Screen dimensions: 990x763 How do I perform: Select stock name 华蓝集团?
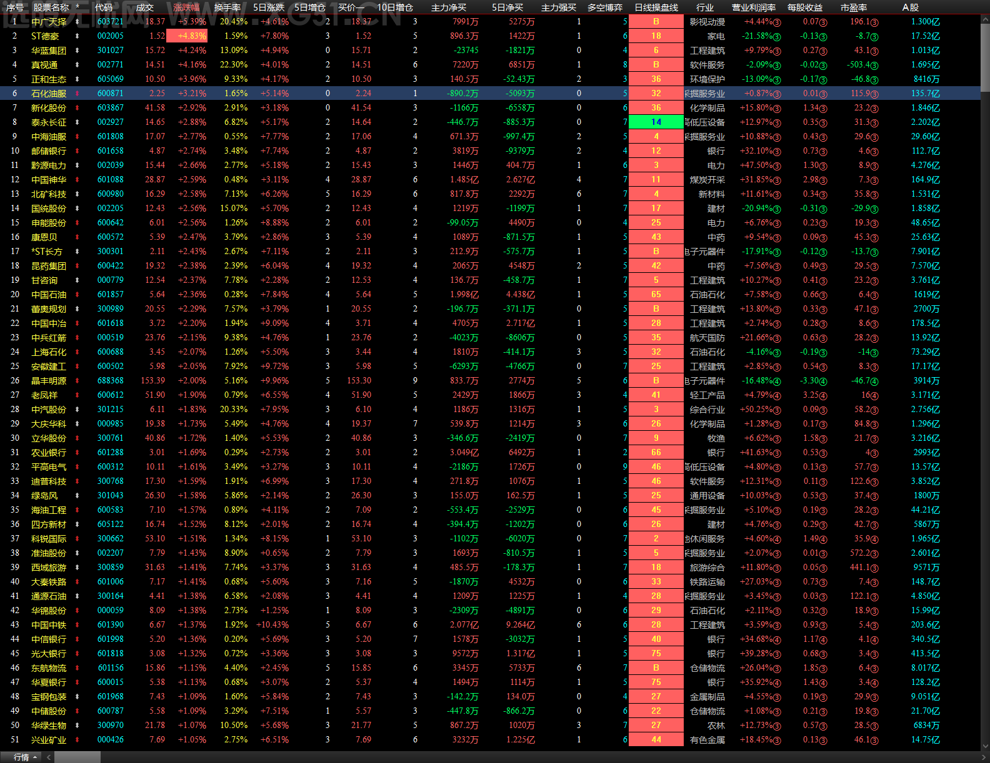[49, 51]
